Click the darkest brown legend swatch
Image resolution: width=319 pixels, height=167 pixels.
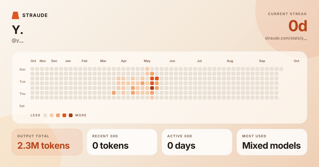pyautogui.click(x=71, y=115)
